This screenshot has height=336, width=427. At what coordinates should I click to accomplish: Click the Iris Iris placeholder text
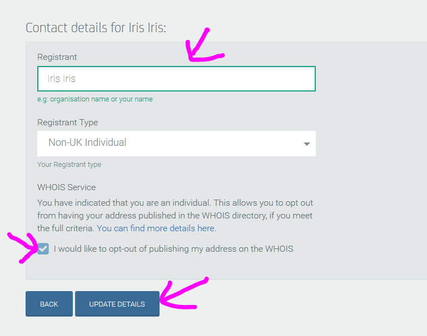(x=61, y=79)
